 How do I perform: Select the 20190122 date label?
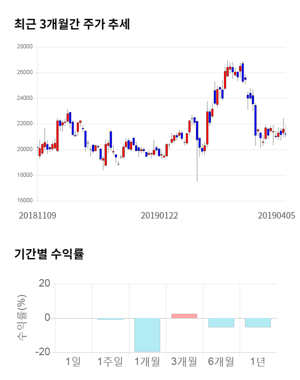159,215
